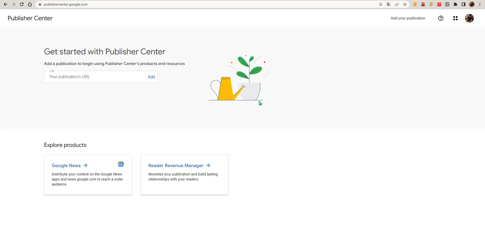Click the Google account avatar in Publisher Center header
Screen dimensions: 485x252
(x=469, y=18)
